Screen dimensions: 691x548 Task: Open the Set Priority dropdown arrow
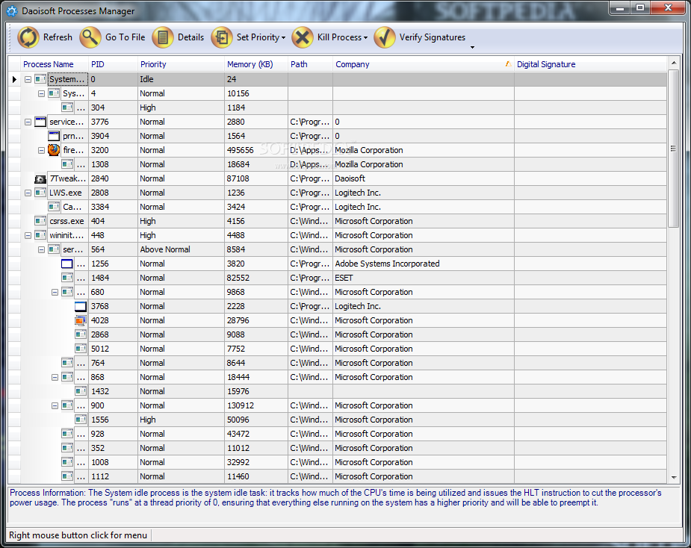[283, 38]
